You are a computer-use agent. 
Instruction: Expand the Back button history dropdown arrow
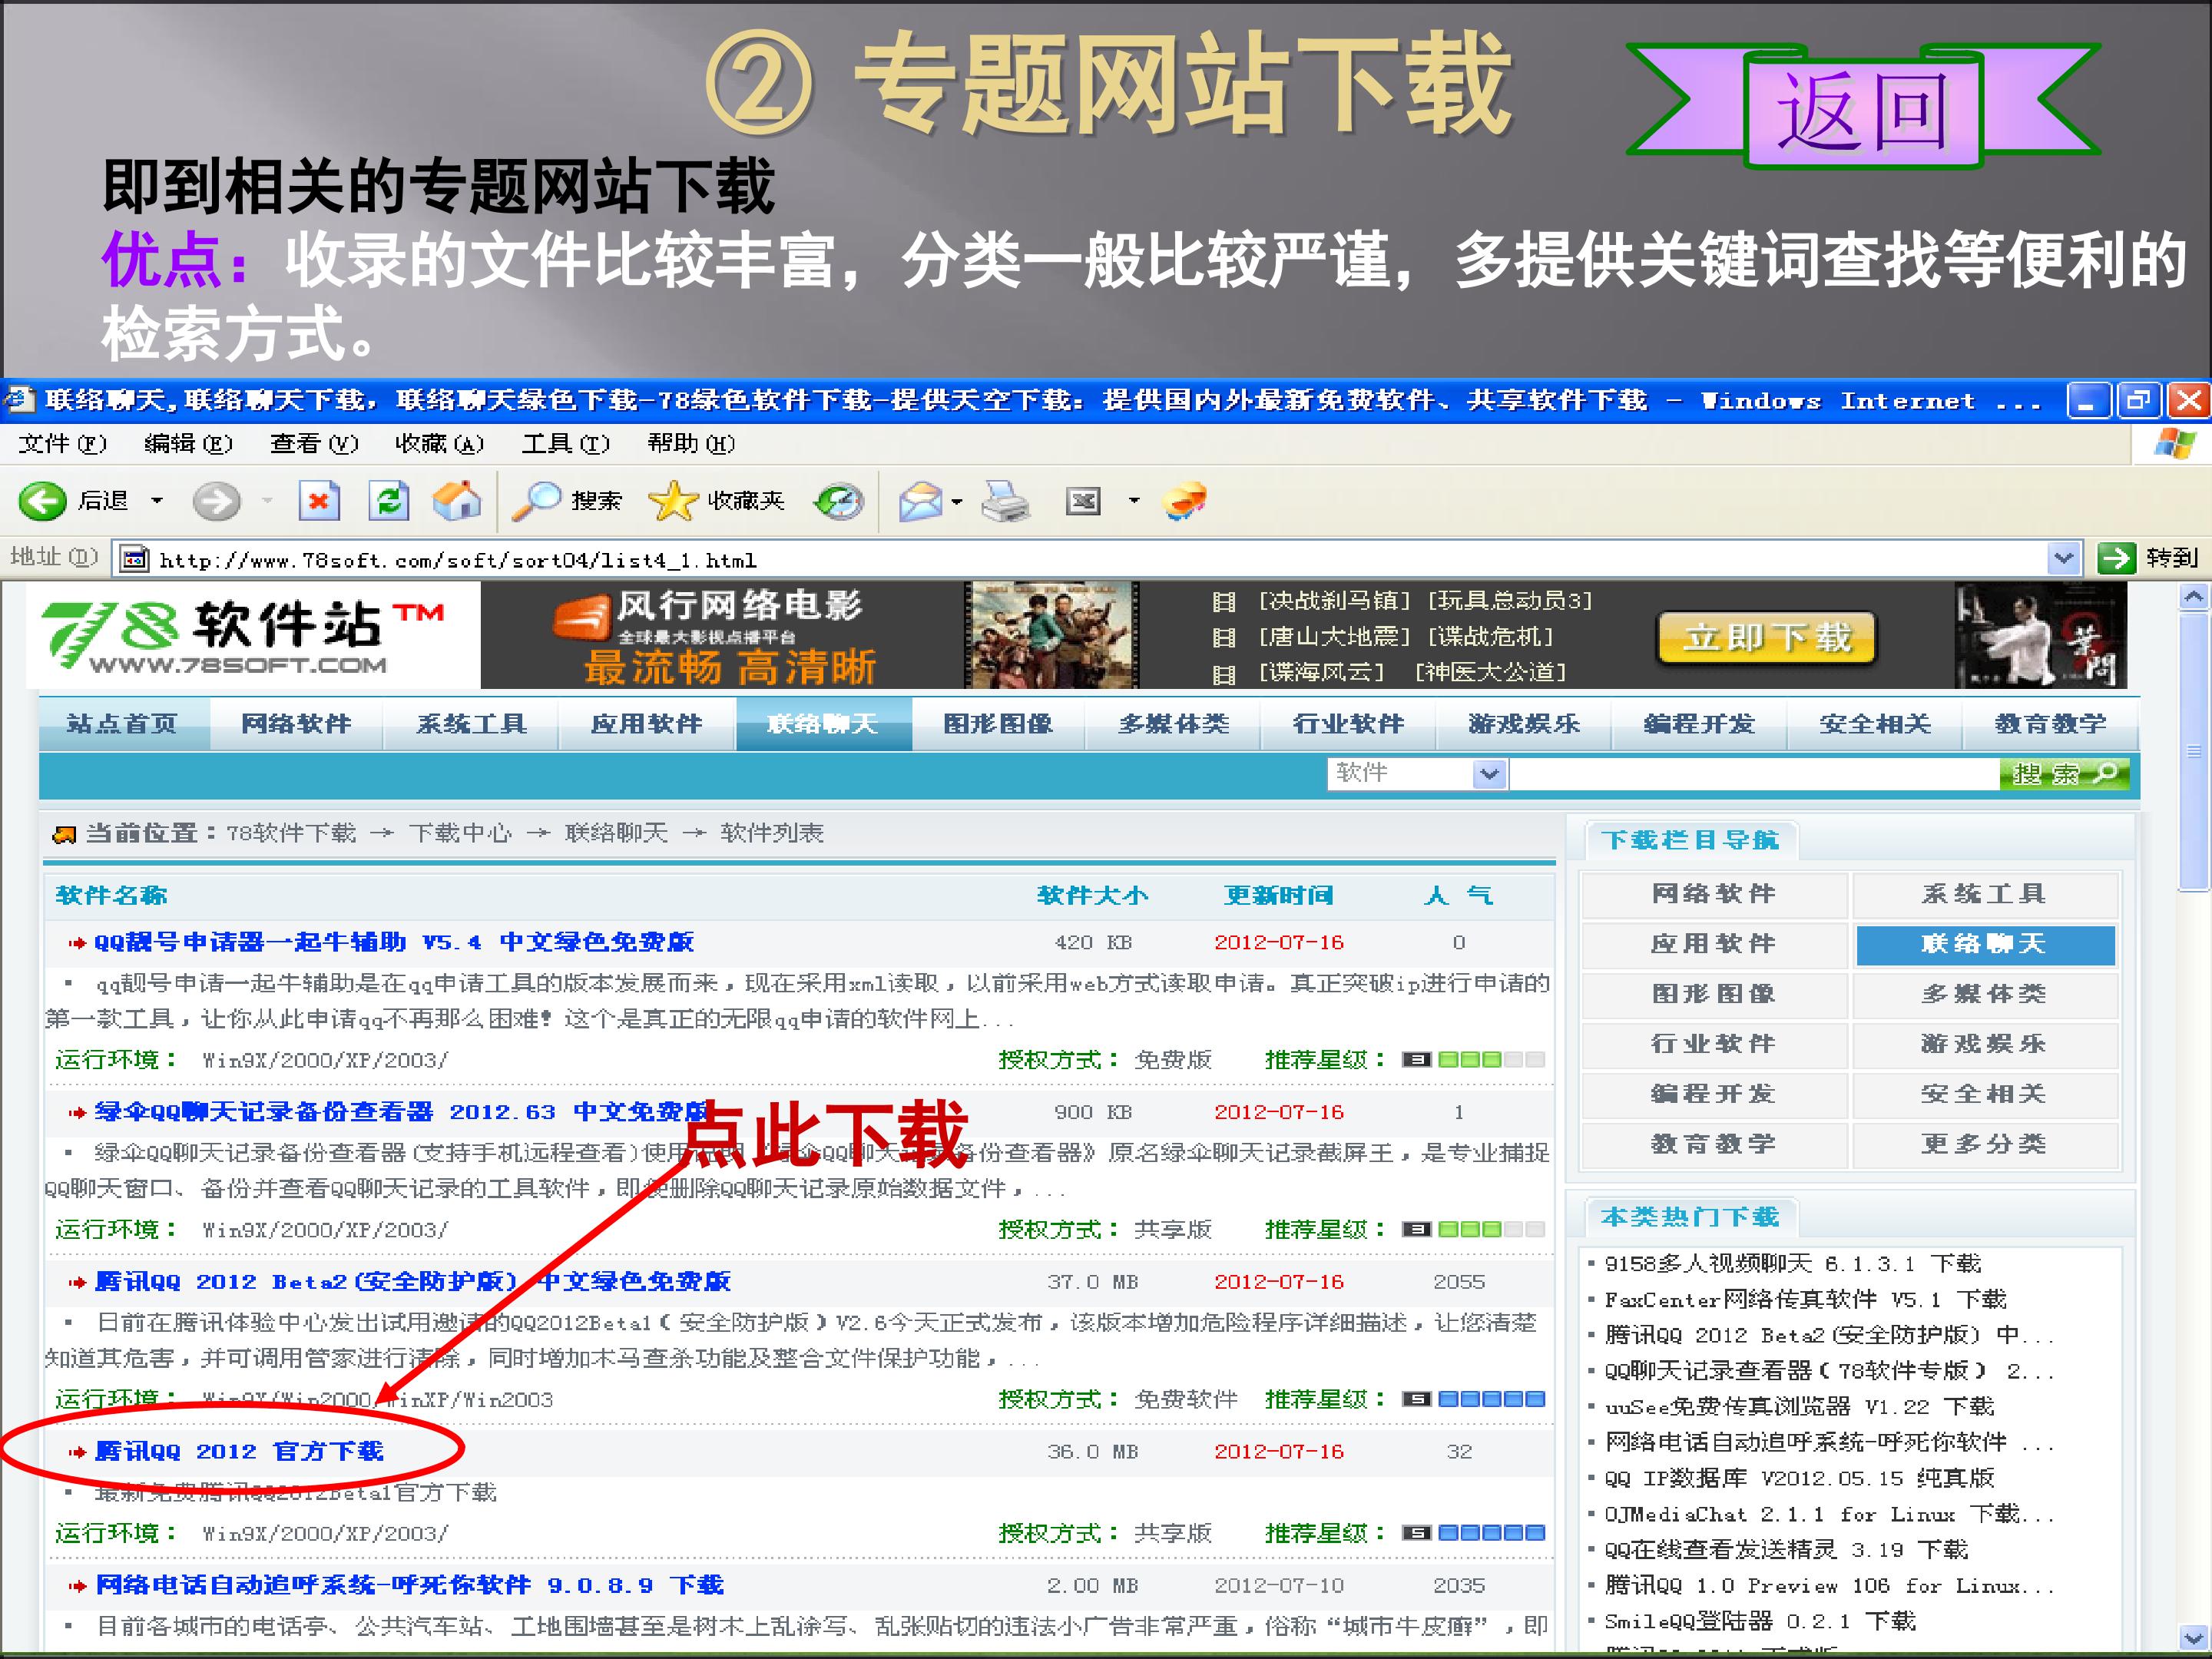pyautogui.click(x=157, y=500)
